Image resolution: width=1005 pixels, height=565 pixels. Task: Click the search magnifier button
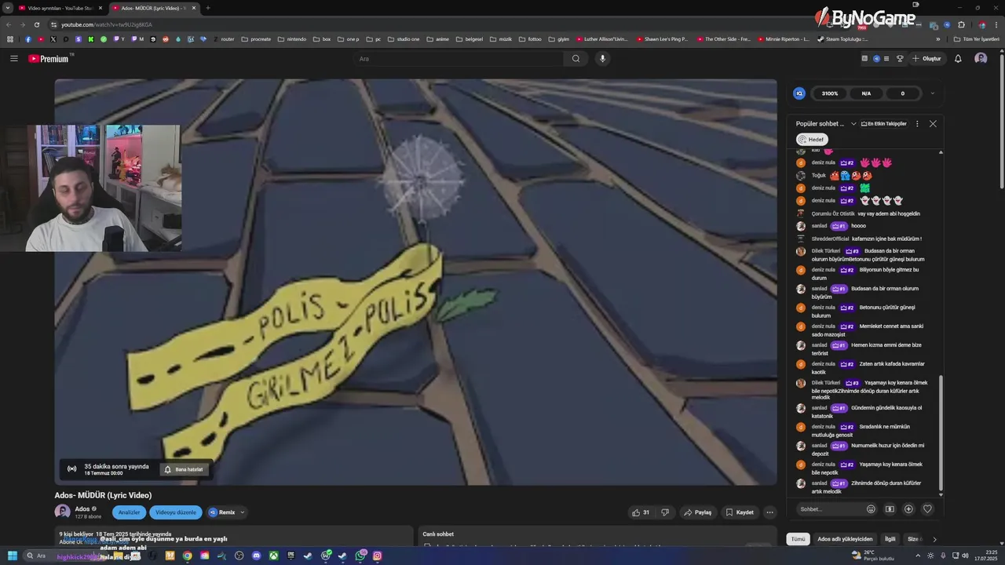576,59
